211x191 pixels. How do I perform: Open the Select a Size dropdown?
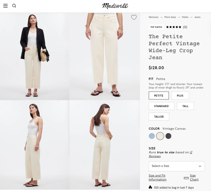177,166
